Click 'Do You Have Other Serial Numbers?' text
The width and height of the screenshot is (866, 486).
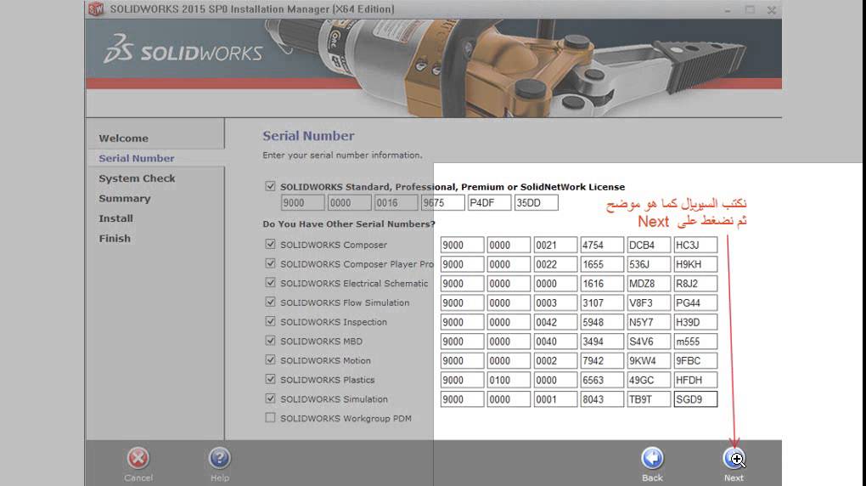coord(349,224)
